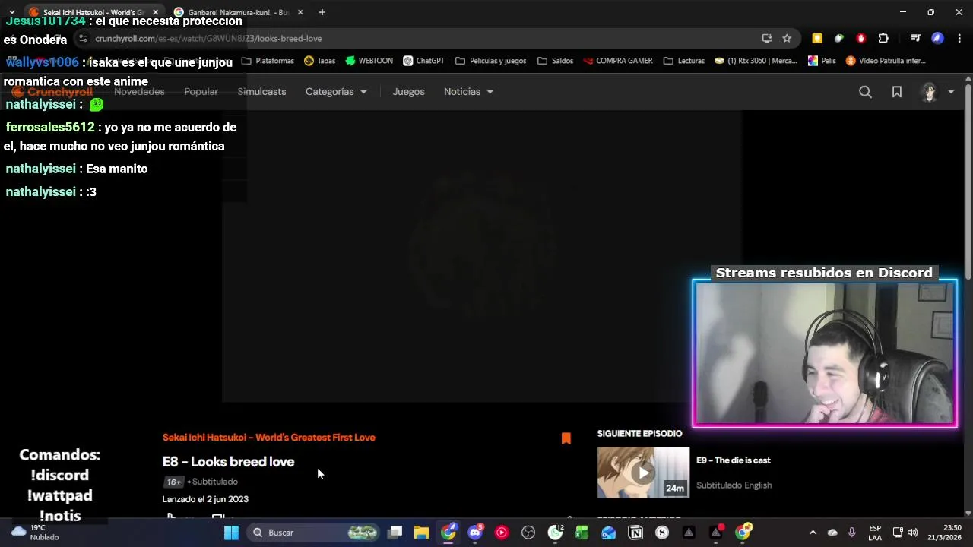Open a new browser tab
Screen dimensions: 973x547
pos(322,12)
